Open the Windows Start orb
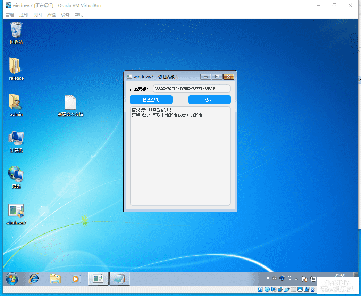Image resolution: width=361 pixels, height=296 pixels. pos(12,279)
